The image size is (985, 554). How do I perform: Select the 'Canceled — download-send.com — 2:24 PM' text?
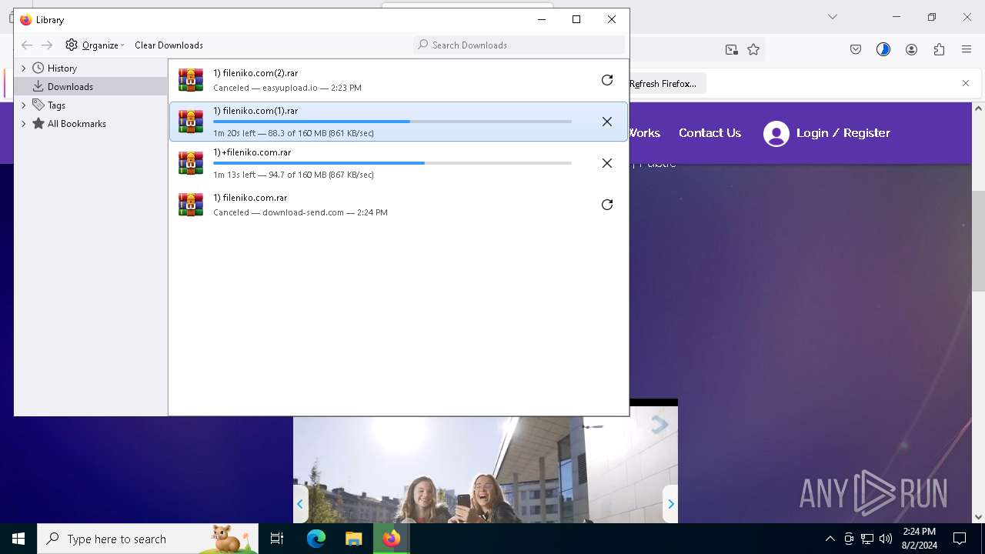click(x=300, y=212)
